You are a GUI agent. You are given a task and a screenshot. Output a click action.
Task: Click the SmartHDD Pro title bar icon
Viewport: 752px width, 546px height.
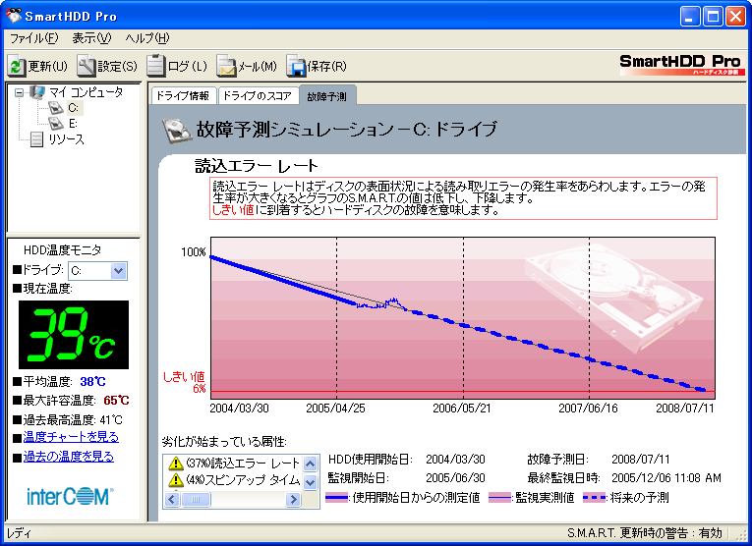coord(14,16)
